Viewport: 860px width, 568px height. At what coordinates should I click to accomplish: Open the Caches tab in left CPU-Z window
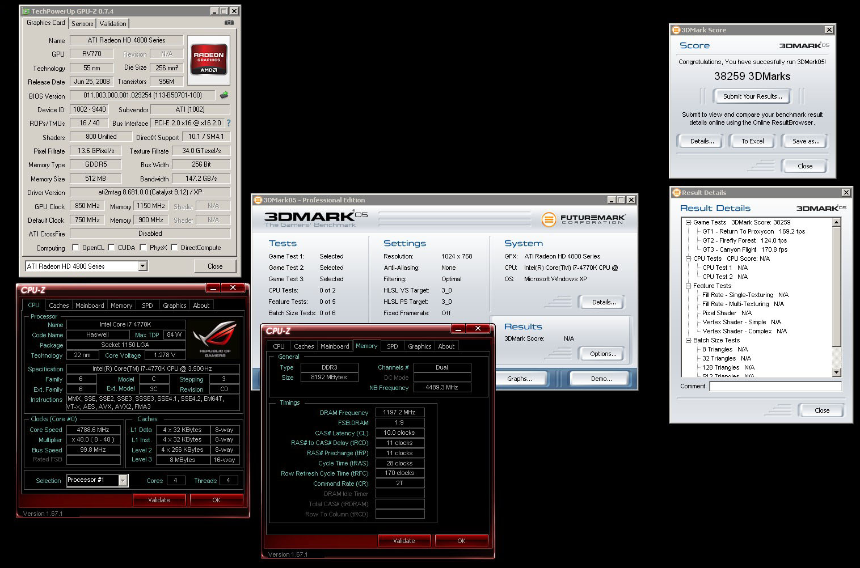coord(59,306)
